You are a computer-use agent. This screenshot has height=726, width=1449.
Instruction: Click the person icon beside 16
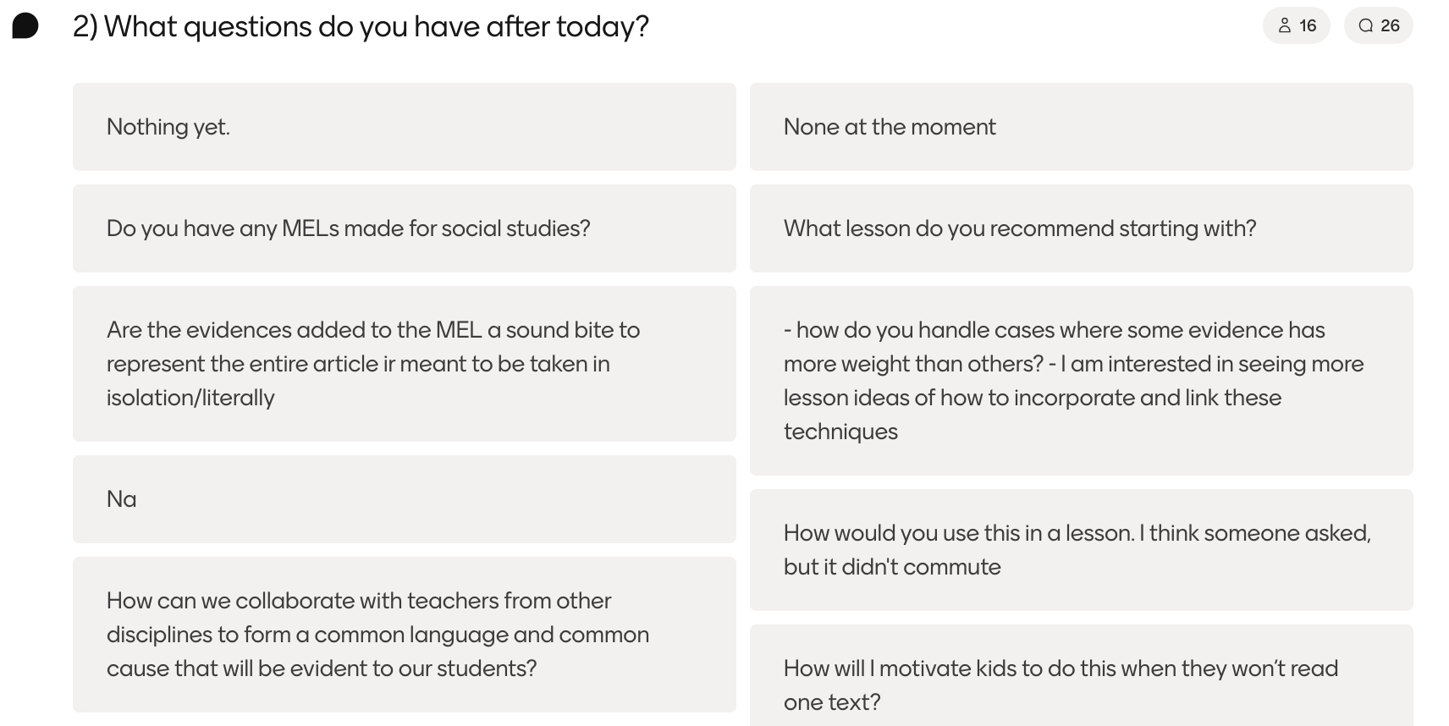(1284, 26)
